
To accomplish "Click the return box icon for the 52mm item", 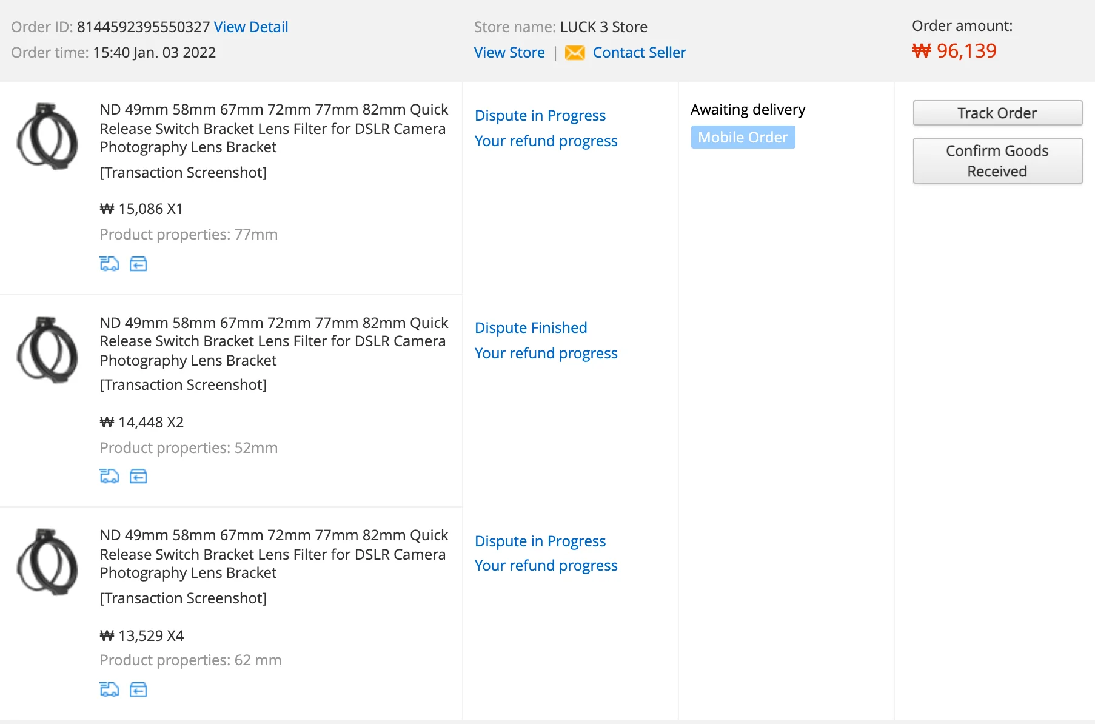I will 138,476.
